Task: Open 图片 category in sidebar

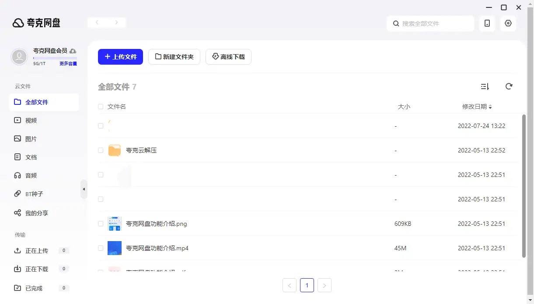Action: click(x=44, y=139)
